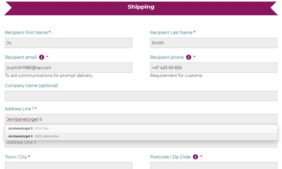This screenshot has width=282, height=169.
Task: Click the Address Line 1 label
Action: [x=19, y=109]
